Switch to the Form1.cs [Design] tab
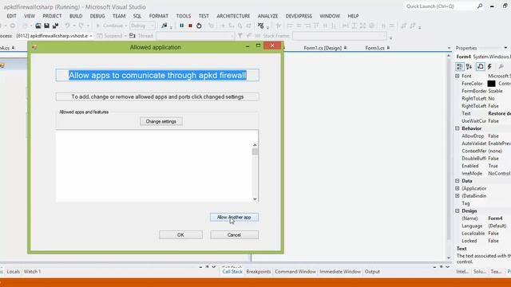 coord(323,48)
